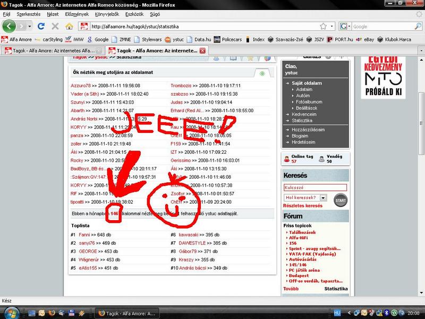Open the JSZV bookmark
Viewport: 425px width, 319px height.
pyautogui.click(x=315, y=39)
